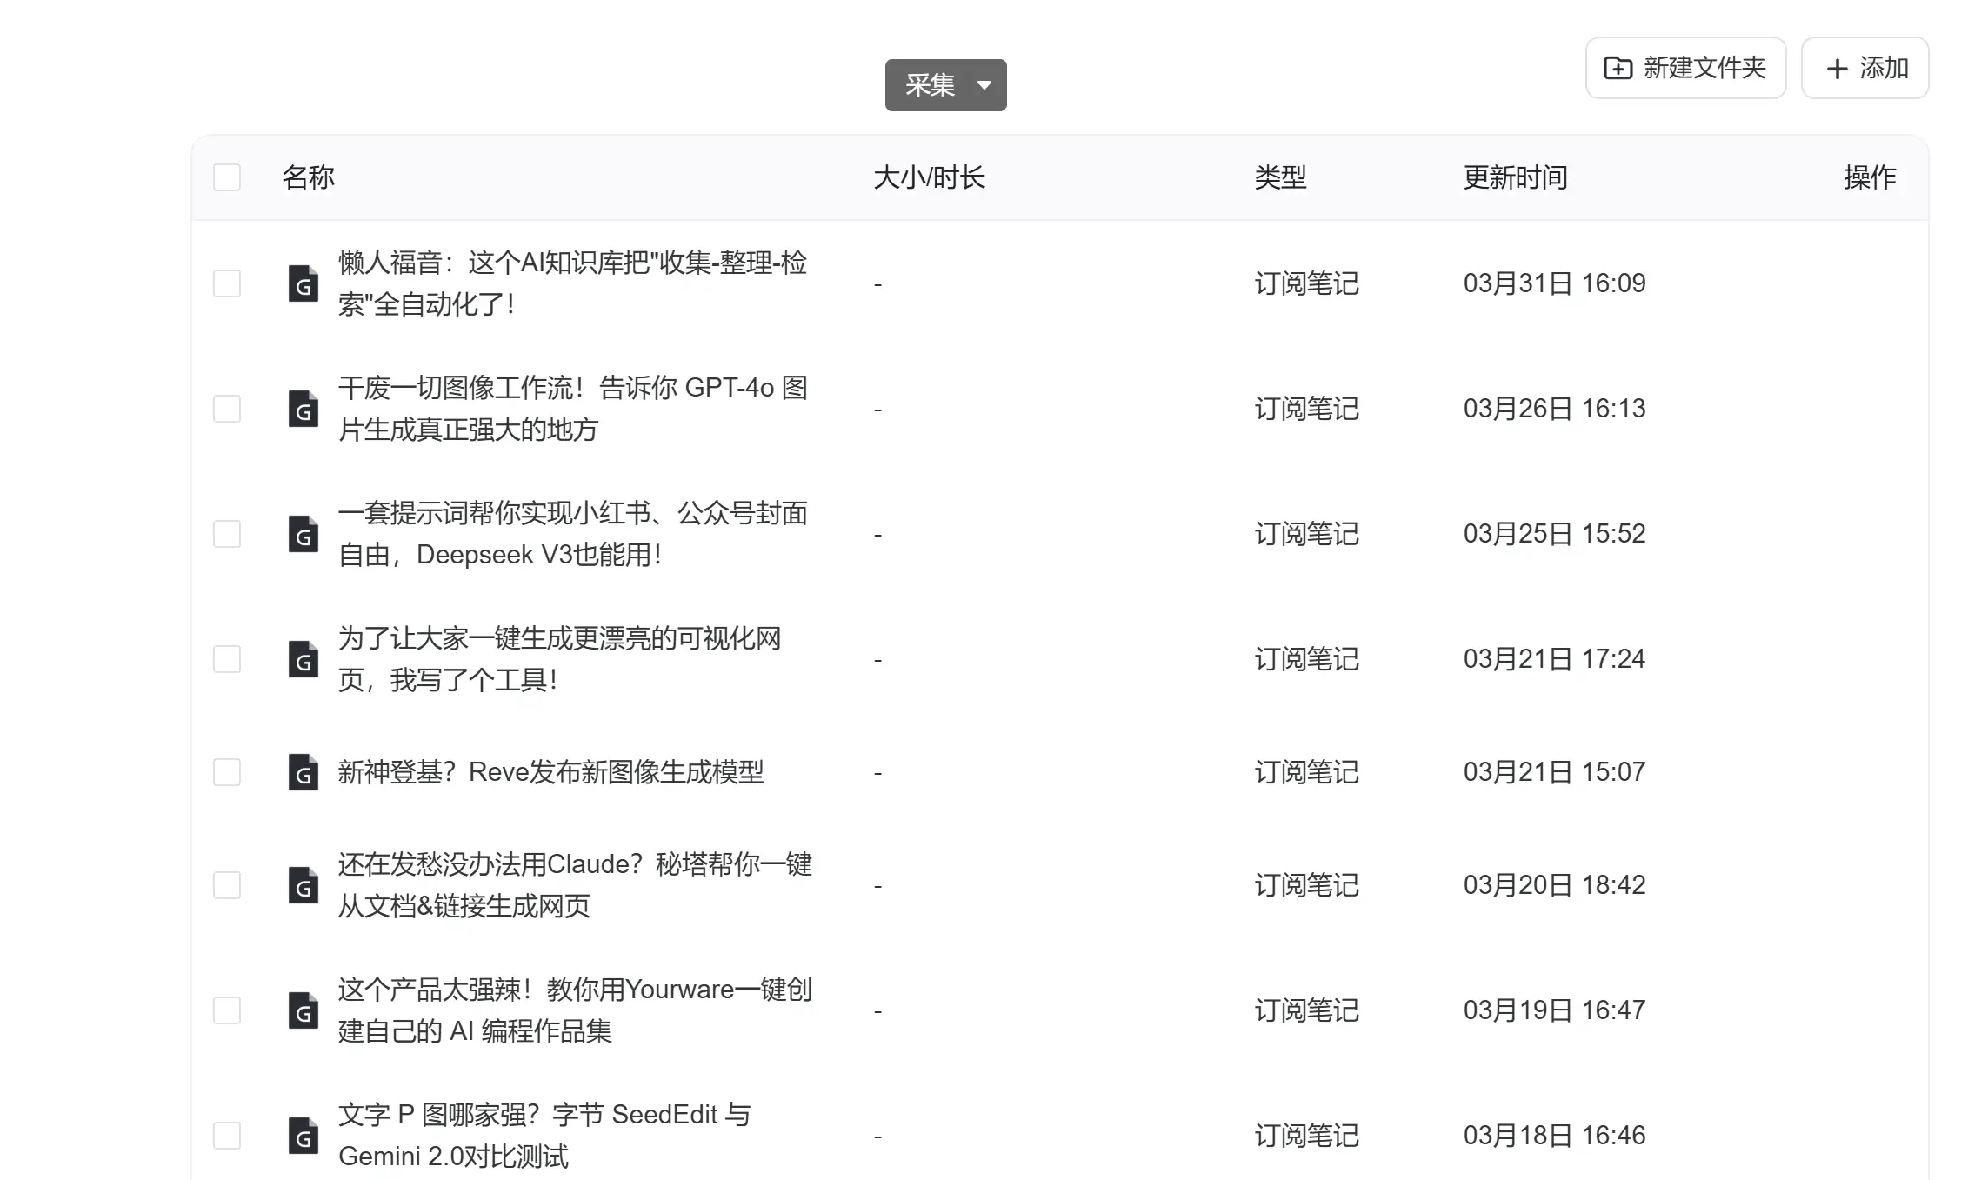Check the box for 为了让大家一键生成 note
1968x1180 pixels.
[x=227, y=659]
